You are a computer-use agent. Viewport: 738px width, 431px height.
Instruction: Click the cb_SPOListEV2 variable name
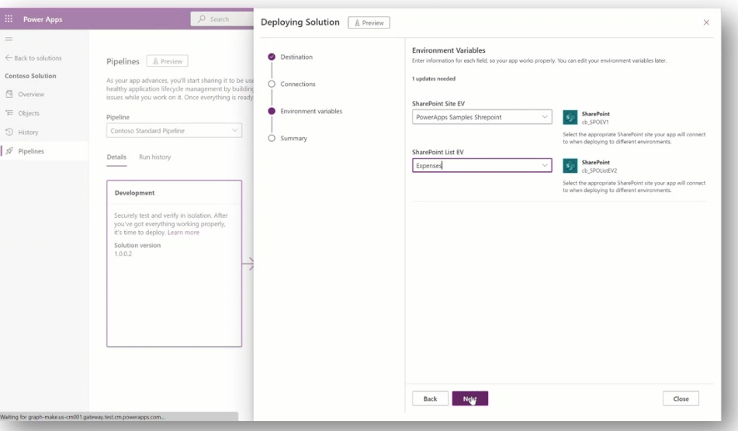pyautogui.click(x=599, y=171)
